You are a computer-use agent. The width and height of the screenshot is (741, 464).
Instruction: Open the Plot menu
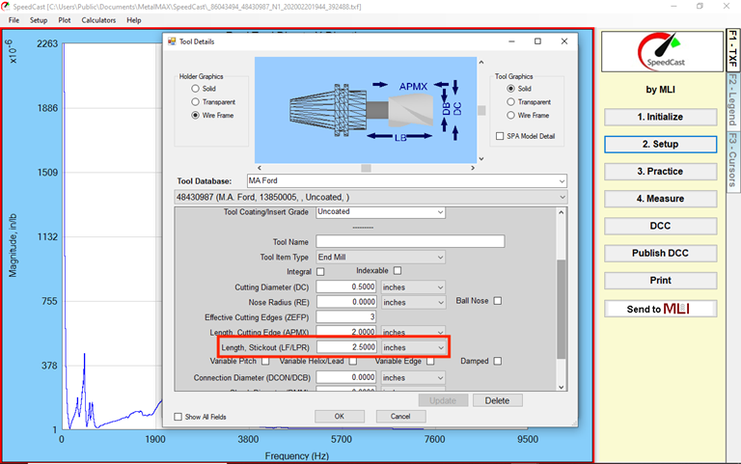click(x=65, y=20)
